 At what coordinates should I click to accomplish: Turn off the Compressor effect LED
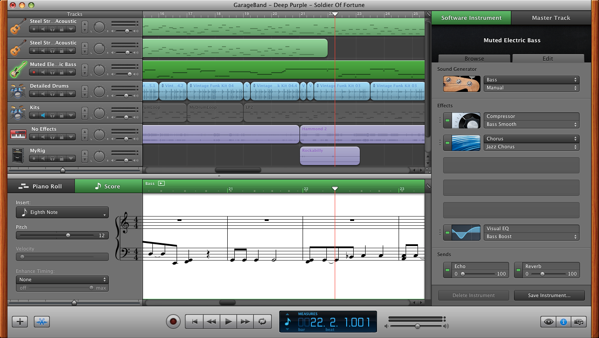(447, 120)
